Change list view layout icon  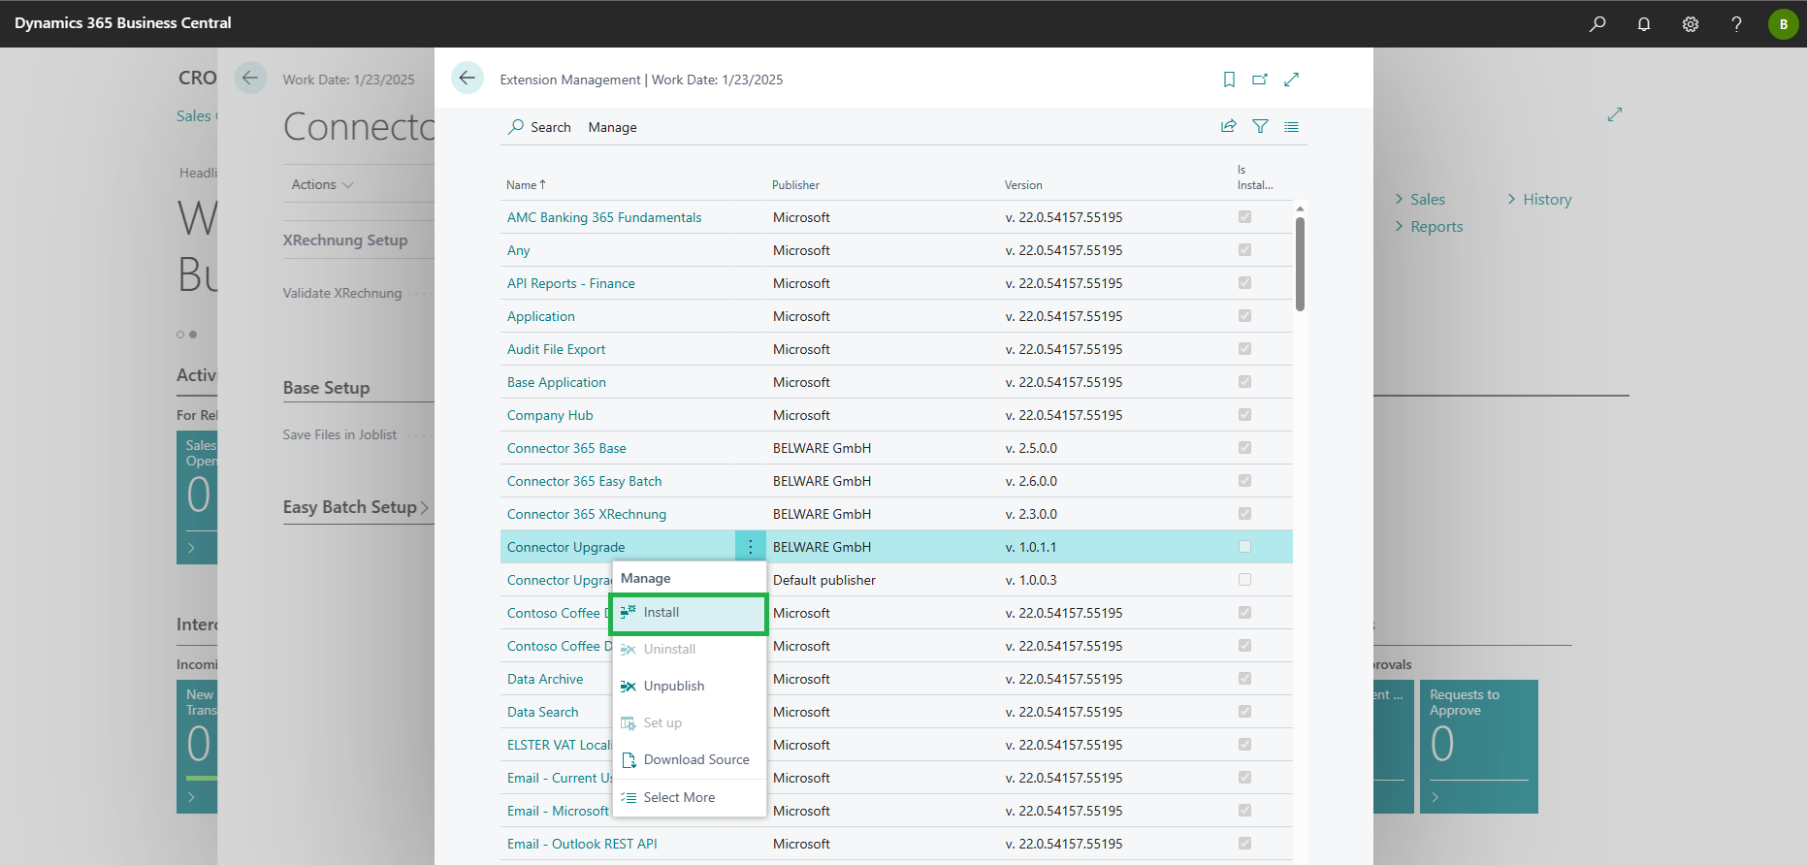coord(1291,126)
